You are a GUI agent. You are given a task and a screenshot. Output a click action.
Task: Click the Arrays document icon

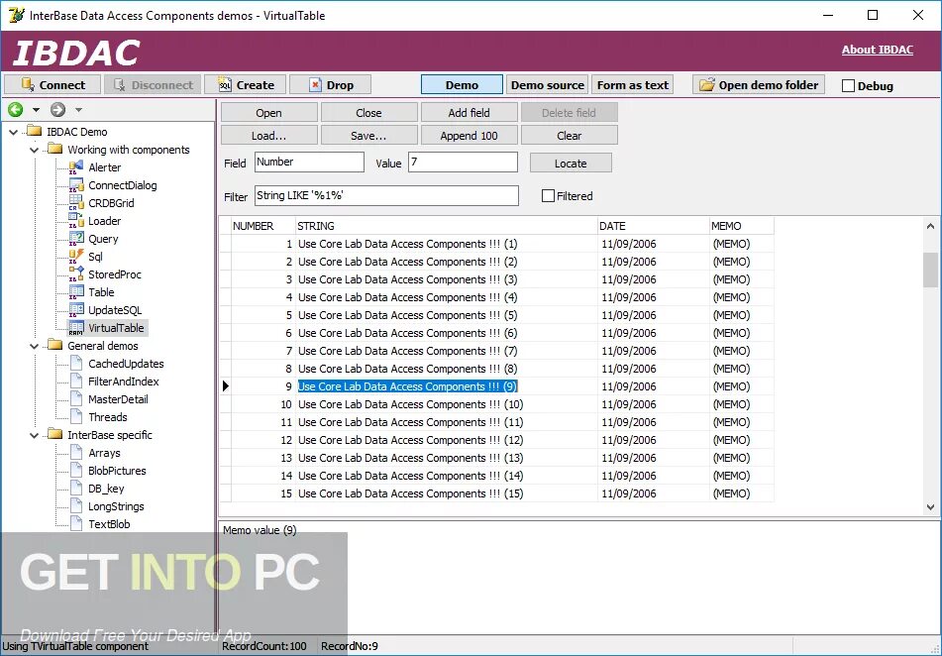[x=76, y=453]
